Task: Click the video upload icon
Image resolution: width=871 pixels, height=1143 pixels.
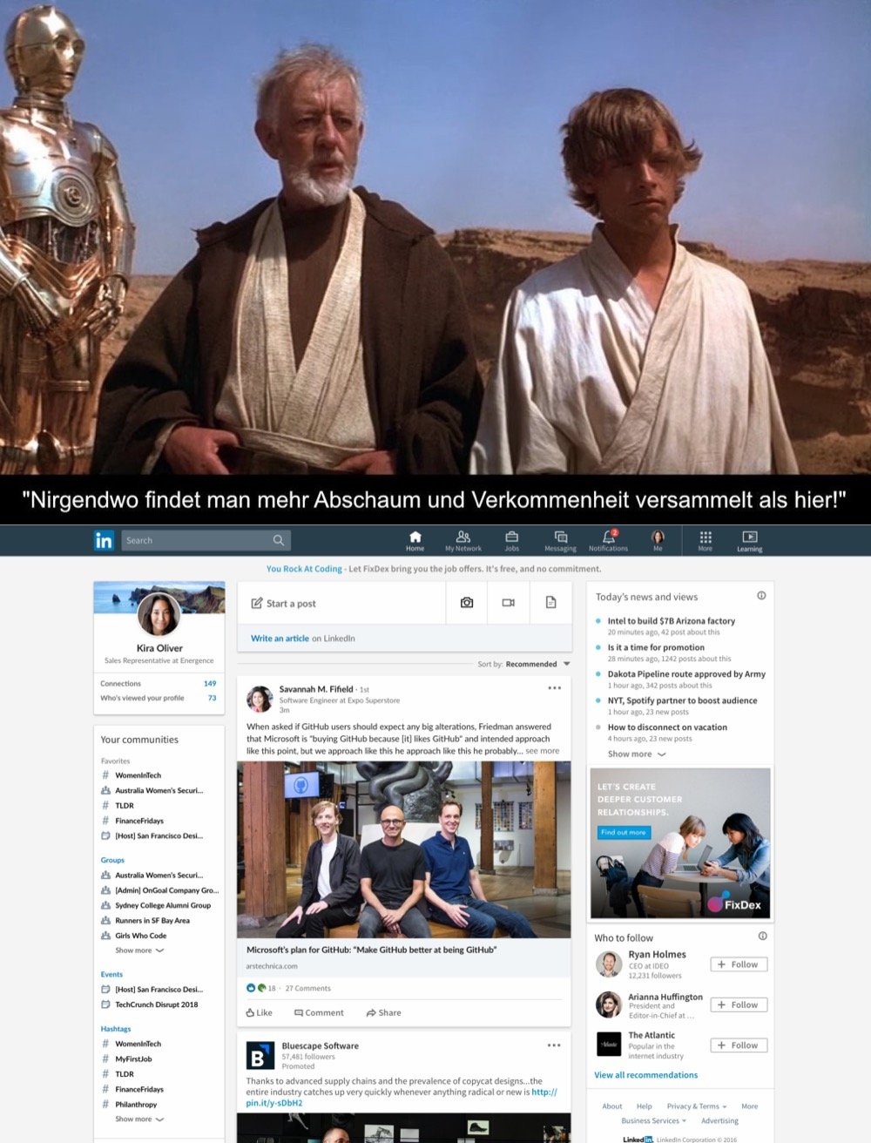Action: pyautogui.click(x=509, y=603)
